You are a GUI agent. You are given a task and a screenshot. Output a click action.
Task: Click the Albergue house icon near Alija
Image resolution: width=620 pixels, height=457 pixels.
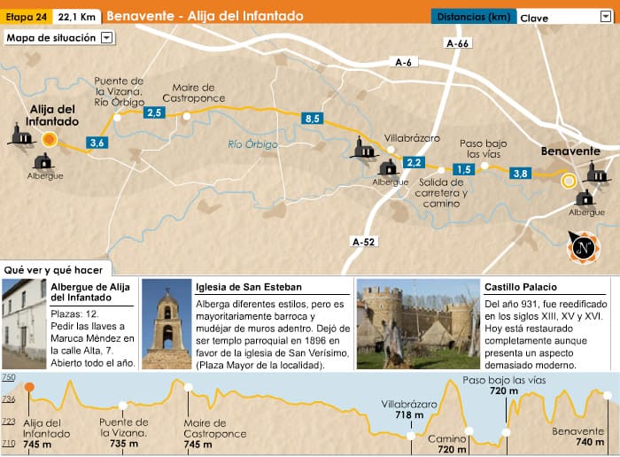[x=43, y=161]
